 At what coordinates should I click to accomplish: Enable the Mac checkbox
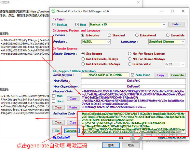point(54,96)
